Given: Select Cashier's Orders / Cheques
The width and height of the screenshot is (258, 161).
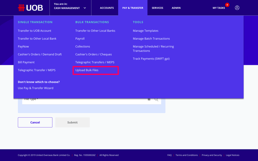Looking at the screenshot, I should click(94, 54).
